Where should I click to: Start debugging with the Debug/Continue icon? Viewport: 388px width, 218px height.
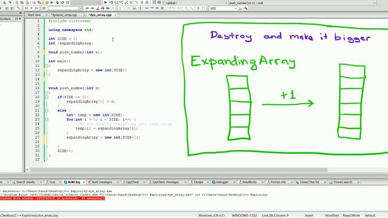tap(105, 2)
